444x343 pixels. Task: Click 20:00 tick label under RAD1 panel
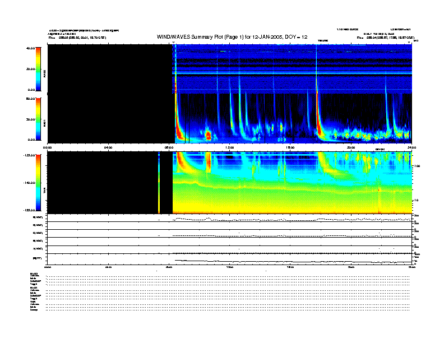(351, 147)
